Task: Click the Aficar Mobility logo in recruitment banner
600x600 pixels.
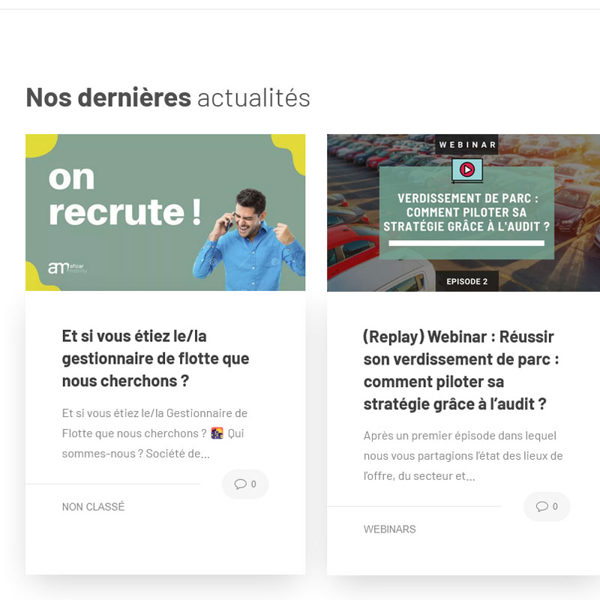Action: [x=67, y=268]
